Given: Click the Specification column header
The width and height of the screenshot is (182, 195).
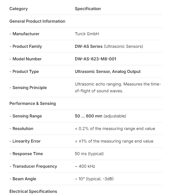Looking at the screenshot, I should (88, 9).
